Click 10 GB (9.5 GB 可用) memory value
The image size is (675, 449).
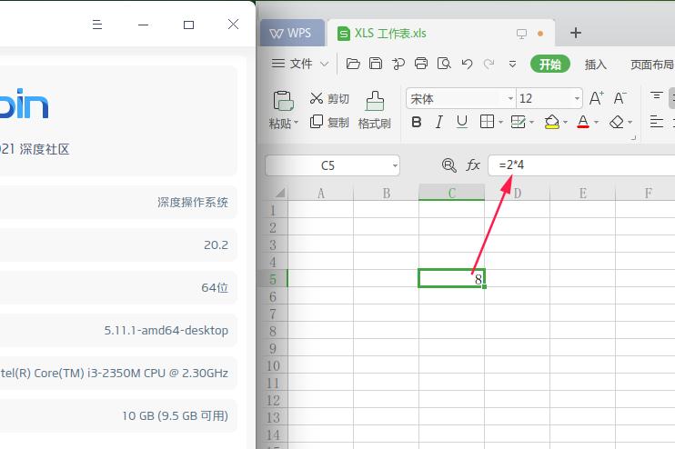(x=175, y=416)
